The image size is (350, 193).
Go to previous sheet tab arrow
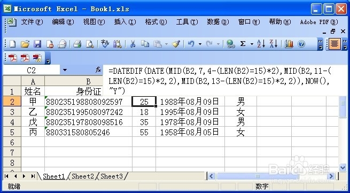(x=15, y=176)
